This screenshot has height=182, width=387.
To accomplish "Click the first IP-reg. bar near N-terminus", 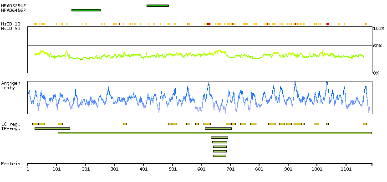I will 52,128.
